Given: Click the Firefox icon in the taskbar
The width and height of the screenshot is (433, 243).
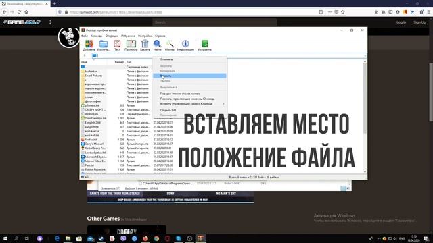Looking at the screenshot, I should tap(145, 238).
